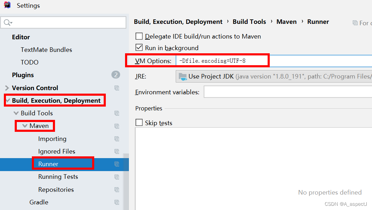
Task: Click the project-level icon beside Runner
Action: [x=117, y=164]
